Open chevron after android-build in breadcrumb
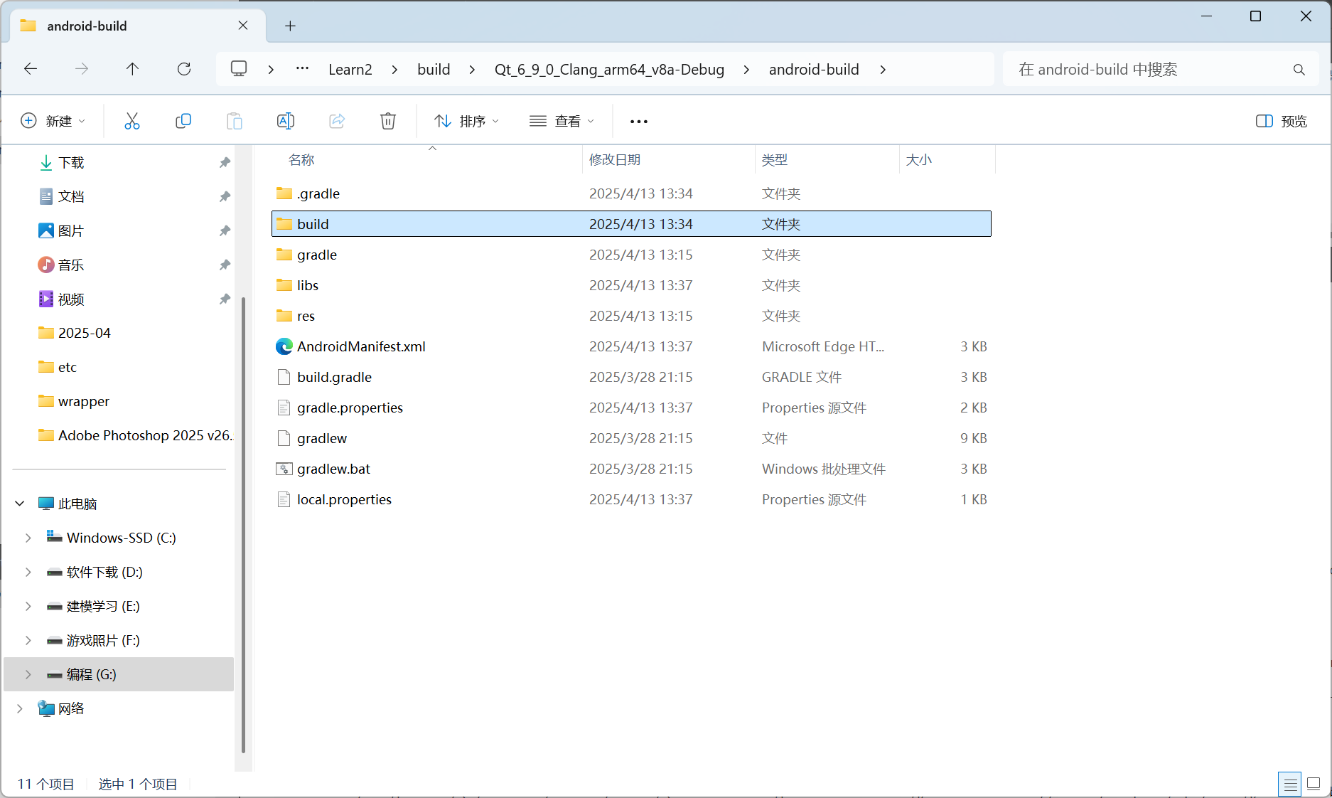Screen dimensions: 1332x798 [x=883, y=70]
